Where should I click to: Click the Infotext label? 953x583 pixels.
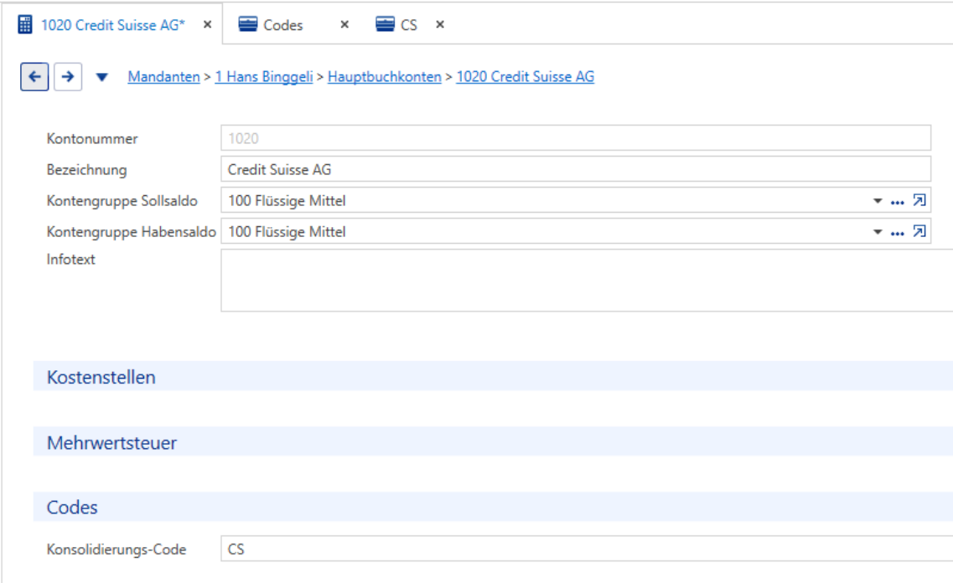pos(70,260)
